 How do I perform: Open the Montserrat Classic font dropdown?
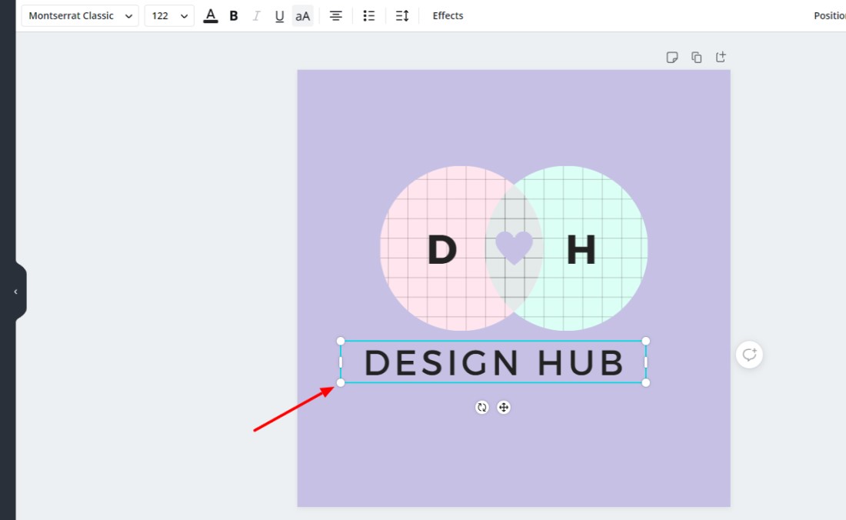[80, 15]
